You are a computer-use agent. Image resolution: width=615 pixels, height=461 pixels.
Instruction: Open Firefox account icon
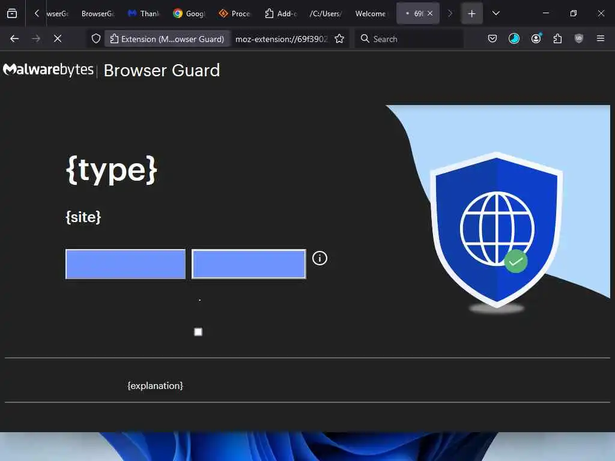point(536,38)
